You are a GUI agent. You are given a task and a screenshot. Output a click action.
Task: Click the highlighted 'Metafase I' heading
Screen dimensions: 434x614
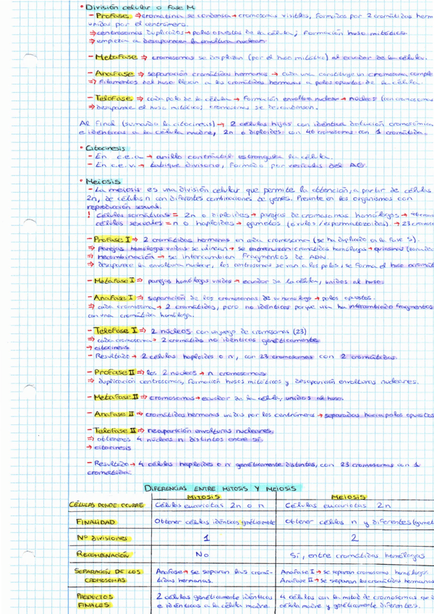pyautogui.click(x=115, y=281)
